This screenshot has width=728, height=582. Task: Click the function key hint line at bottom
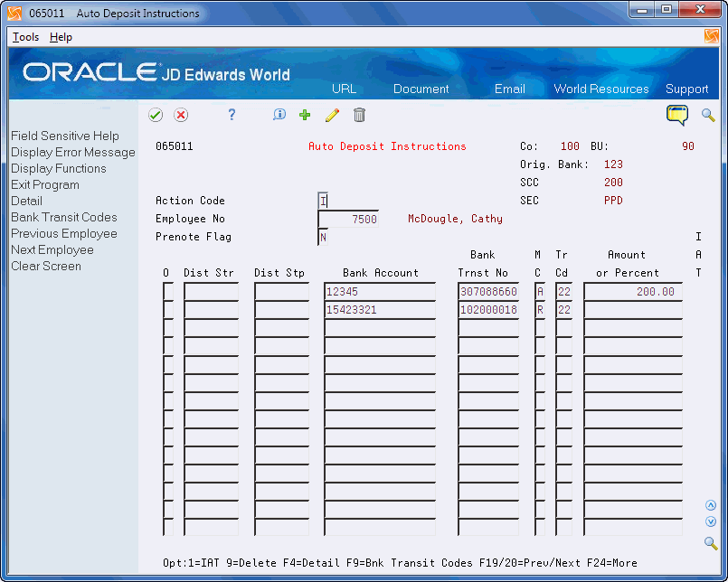pyautogui.click(x=400, y=563)
